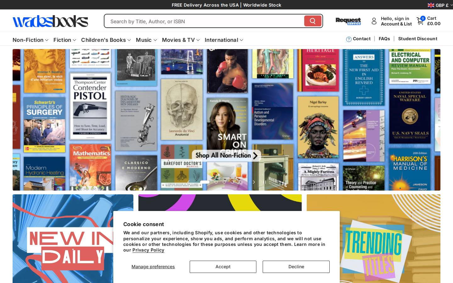Open Manage preferences for cookies

(153, 267)
